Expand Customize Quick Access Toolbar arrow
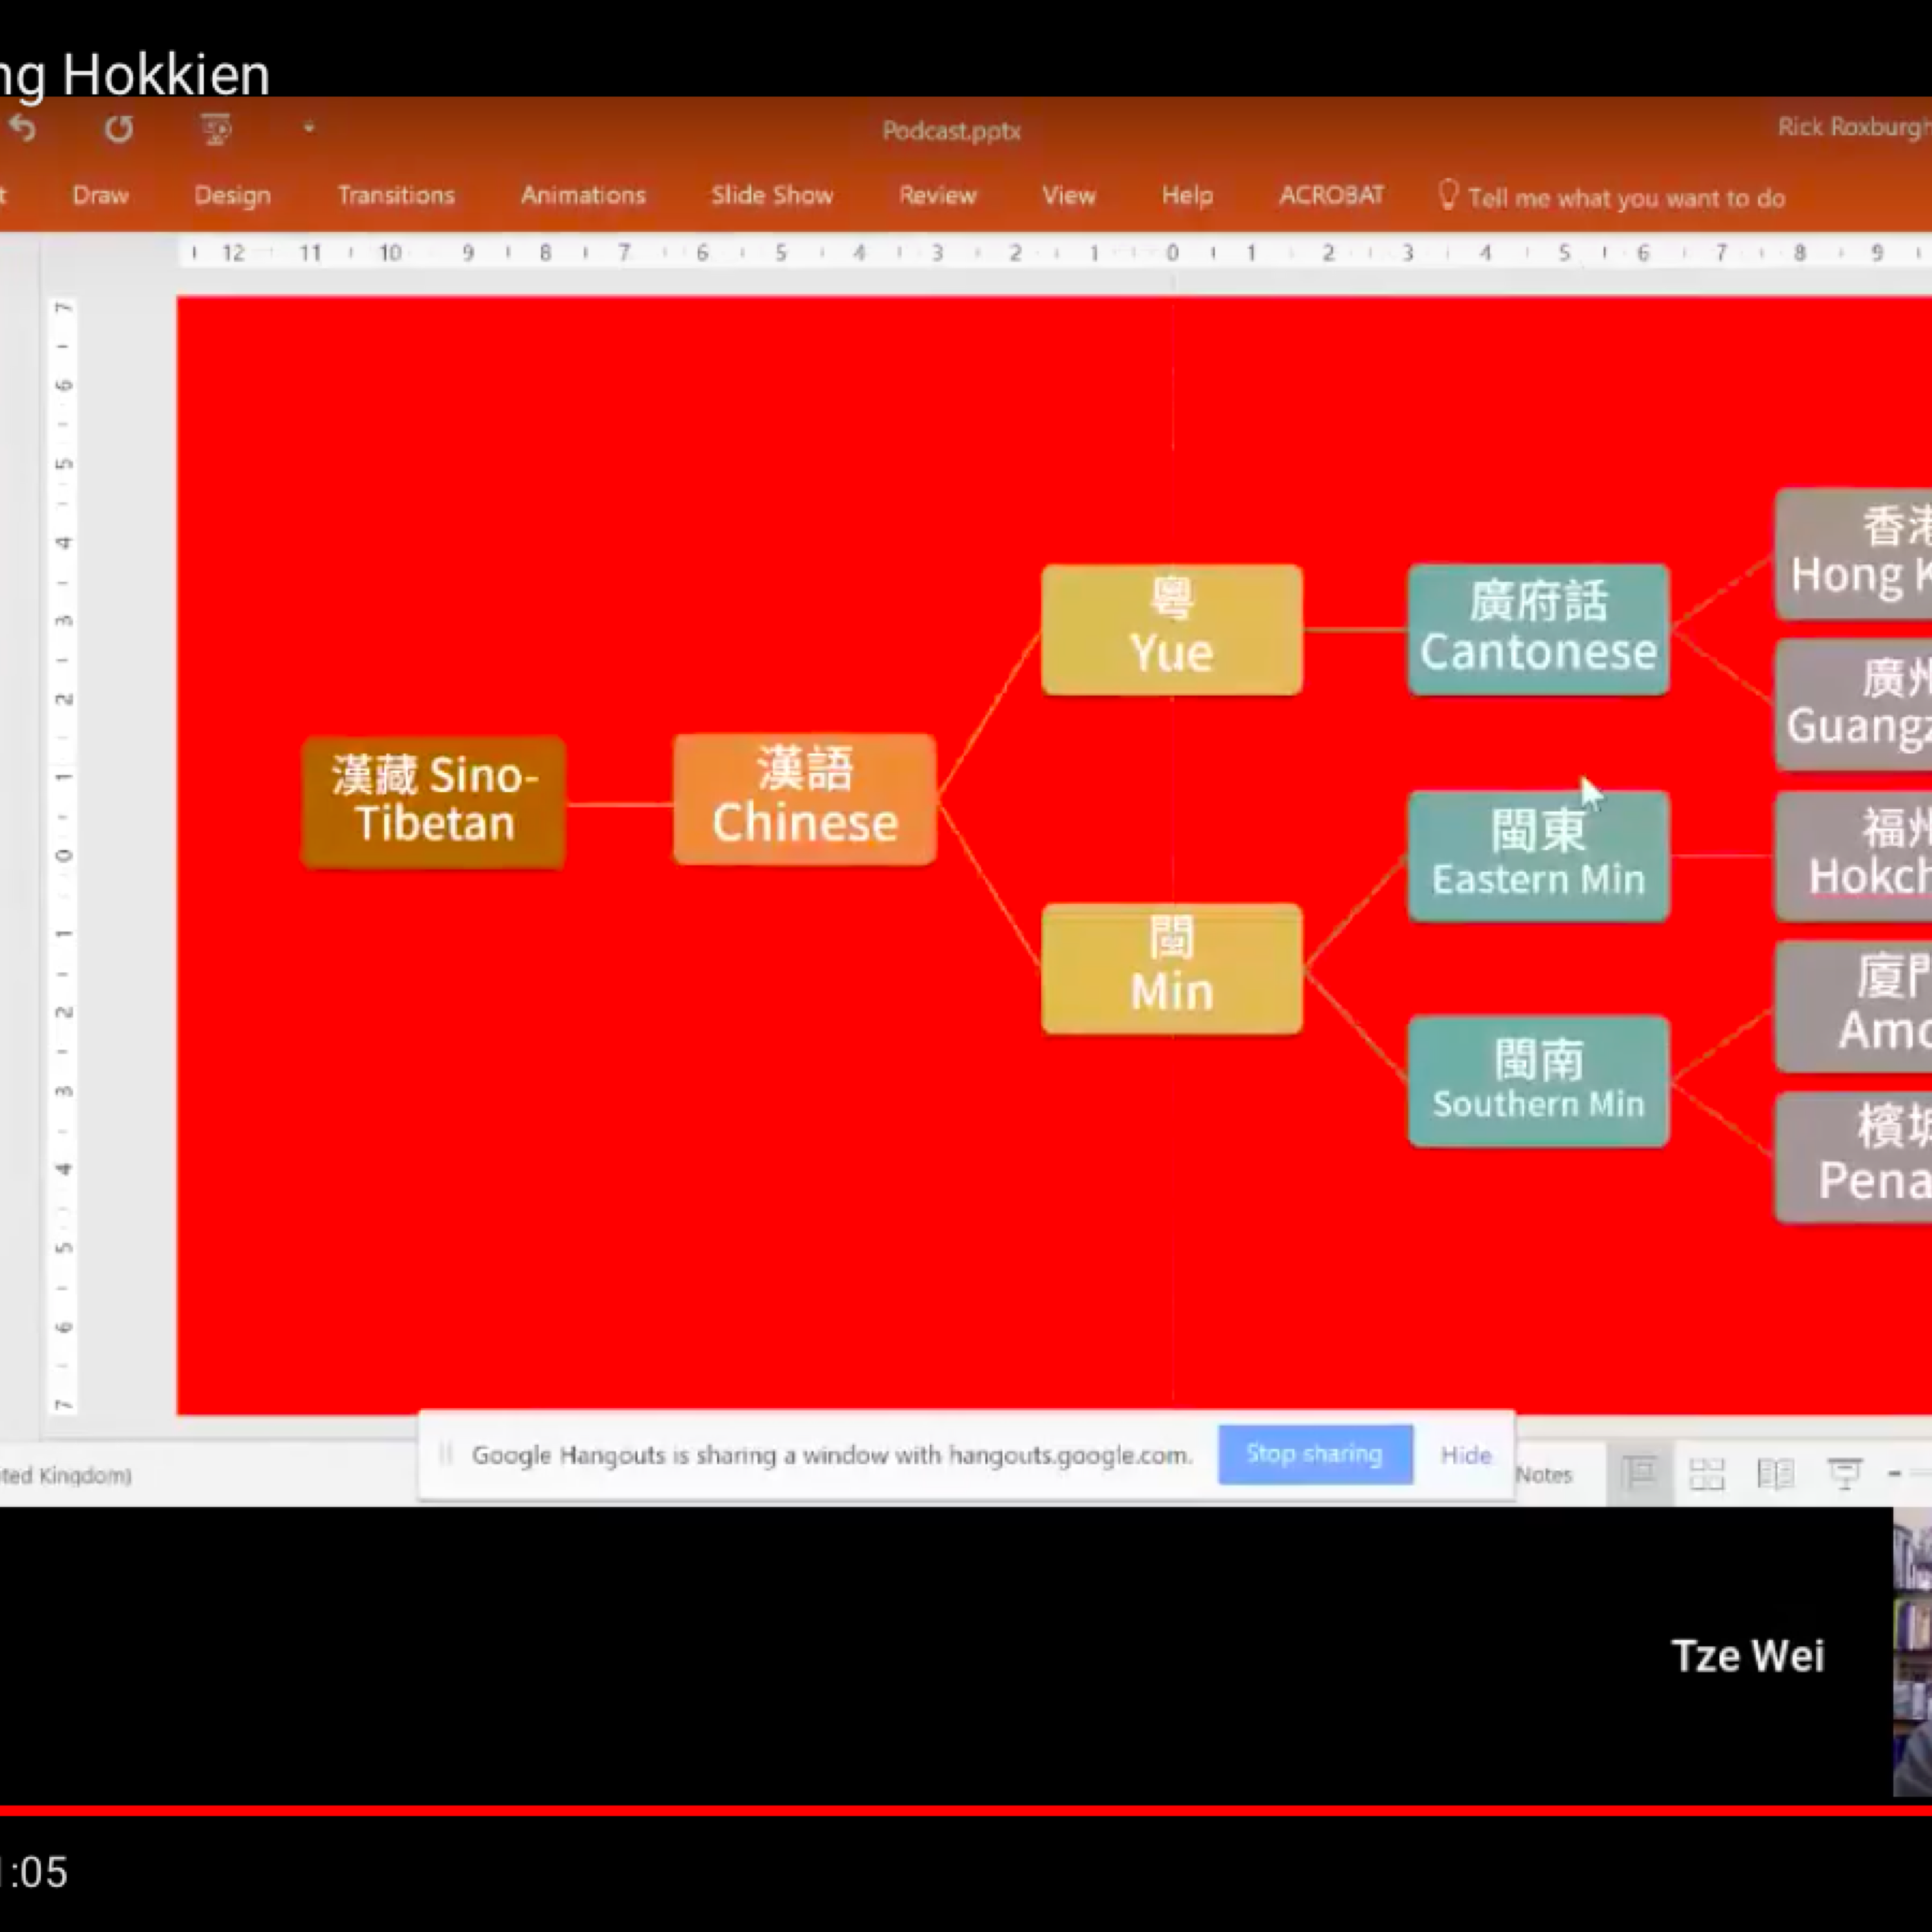Image resolution: width=1932 pixels, height=1932 pixels. (x=309, y=128)
